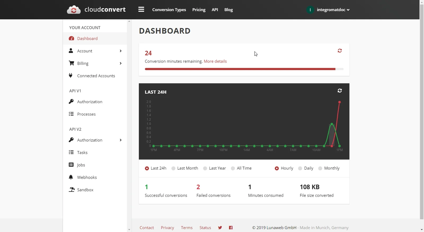Click the 24 minutes remaining number
Viewport: 424px width, 232px height.
(148, 53)
